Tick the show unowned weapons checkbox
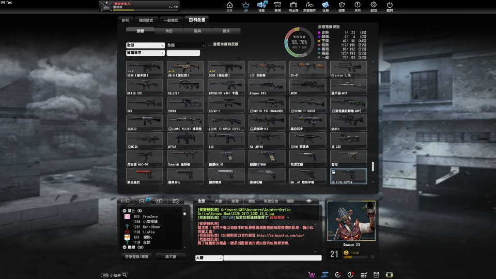 (210, 44)
